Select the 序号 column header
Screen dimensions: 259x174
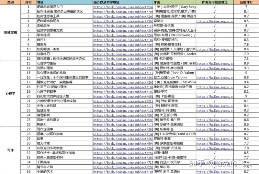point(28,2)
